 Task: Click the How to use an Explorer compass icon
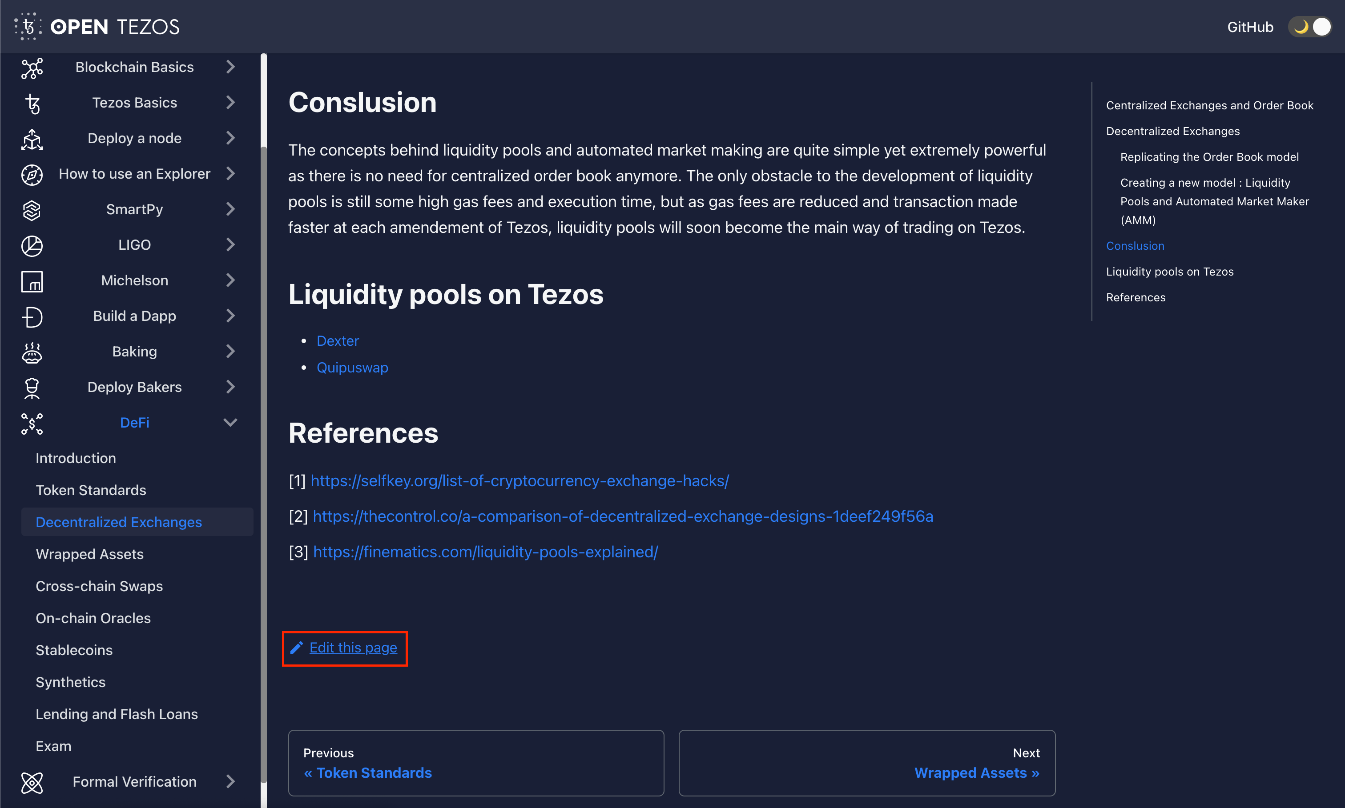[32, 174]
